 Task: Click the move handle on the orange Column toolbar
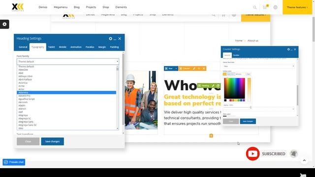pyautogui.click(x=181, y=69)
